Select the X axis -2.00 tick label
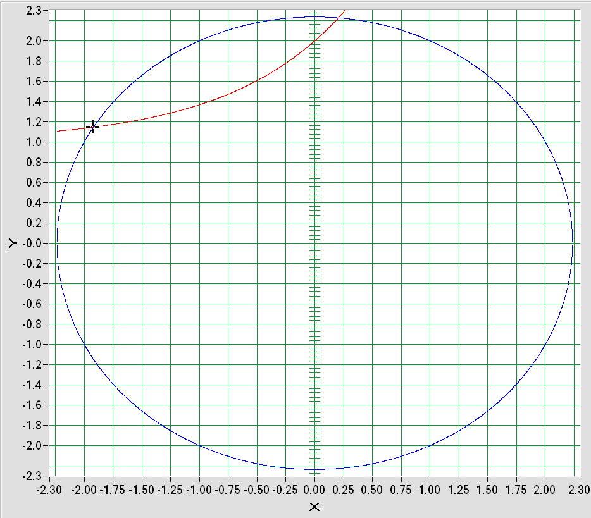Viewport: 591px width, 518px height. pos(84,490)
